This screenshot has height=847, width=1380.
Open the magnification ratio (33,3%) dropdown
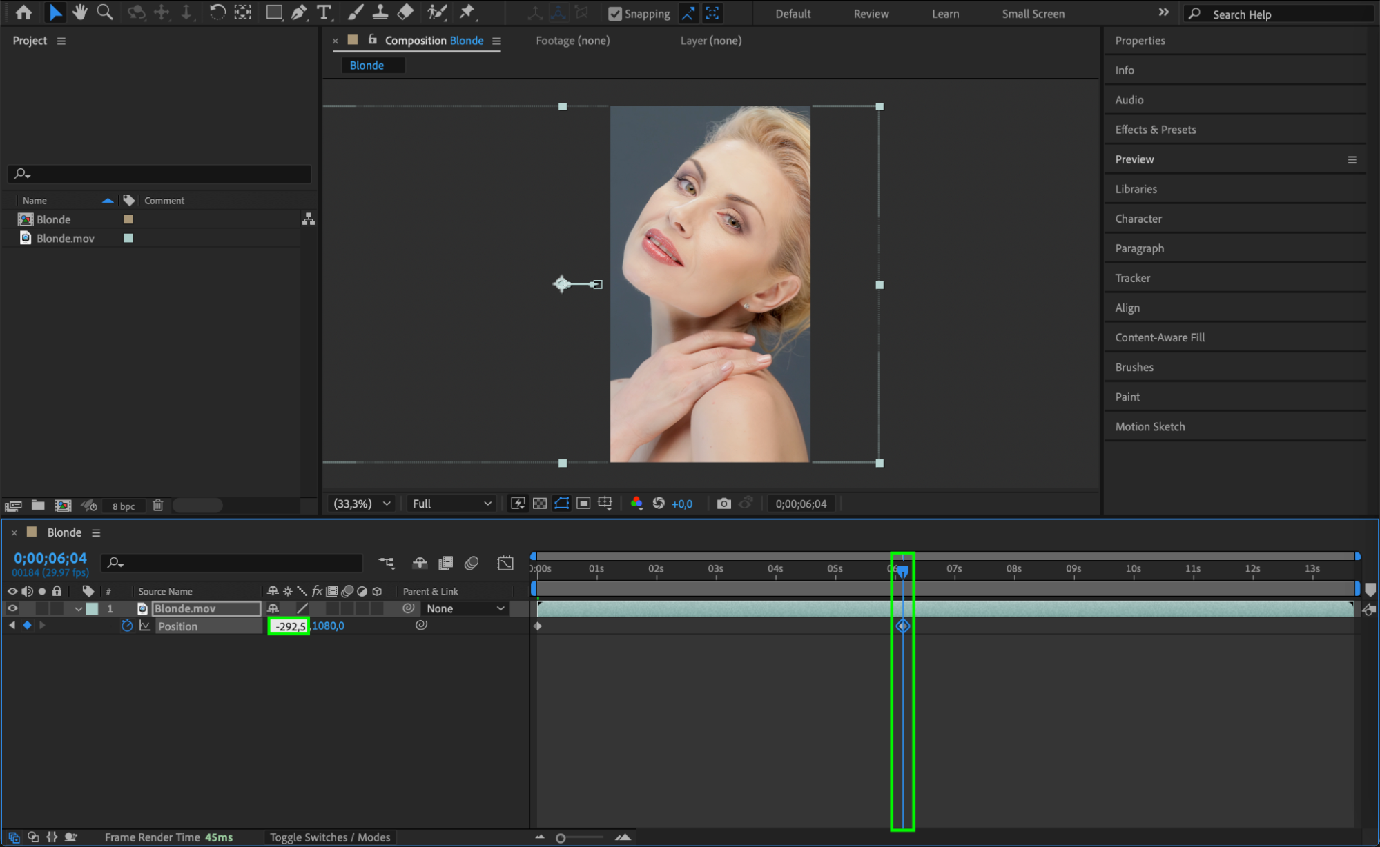tap(362, 504)
